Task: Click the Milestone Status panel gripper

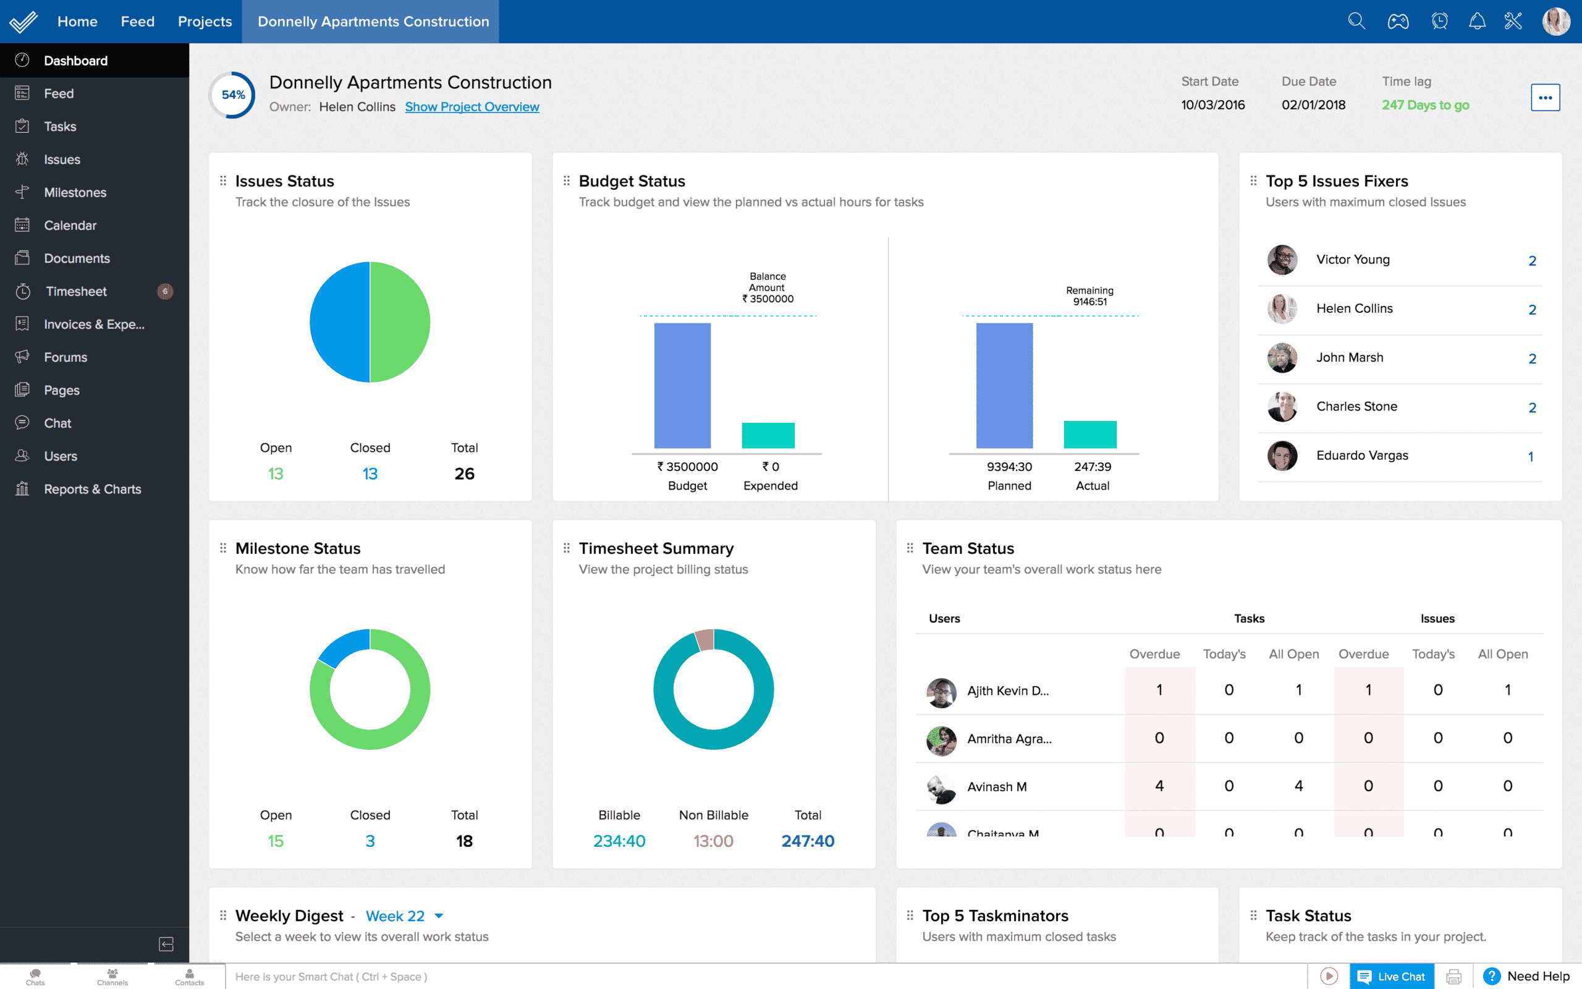Action: 222,548
